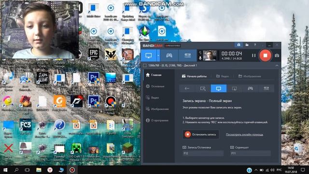309x174 pixels.
Task: Click the battery tray icon
Action: pyautogui.click(x=262, y=170)
